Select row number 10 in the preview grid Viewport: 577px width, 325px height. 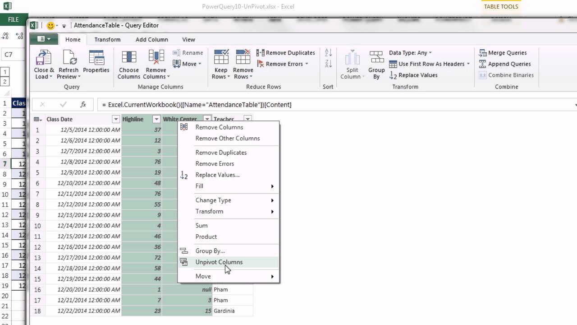point(37,226)
